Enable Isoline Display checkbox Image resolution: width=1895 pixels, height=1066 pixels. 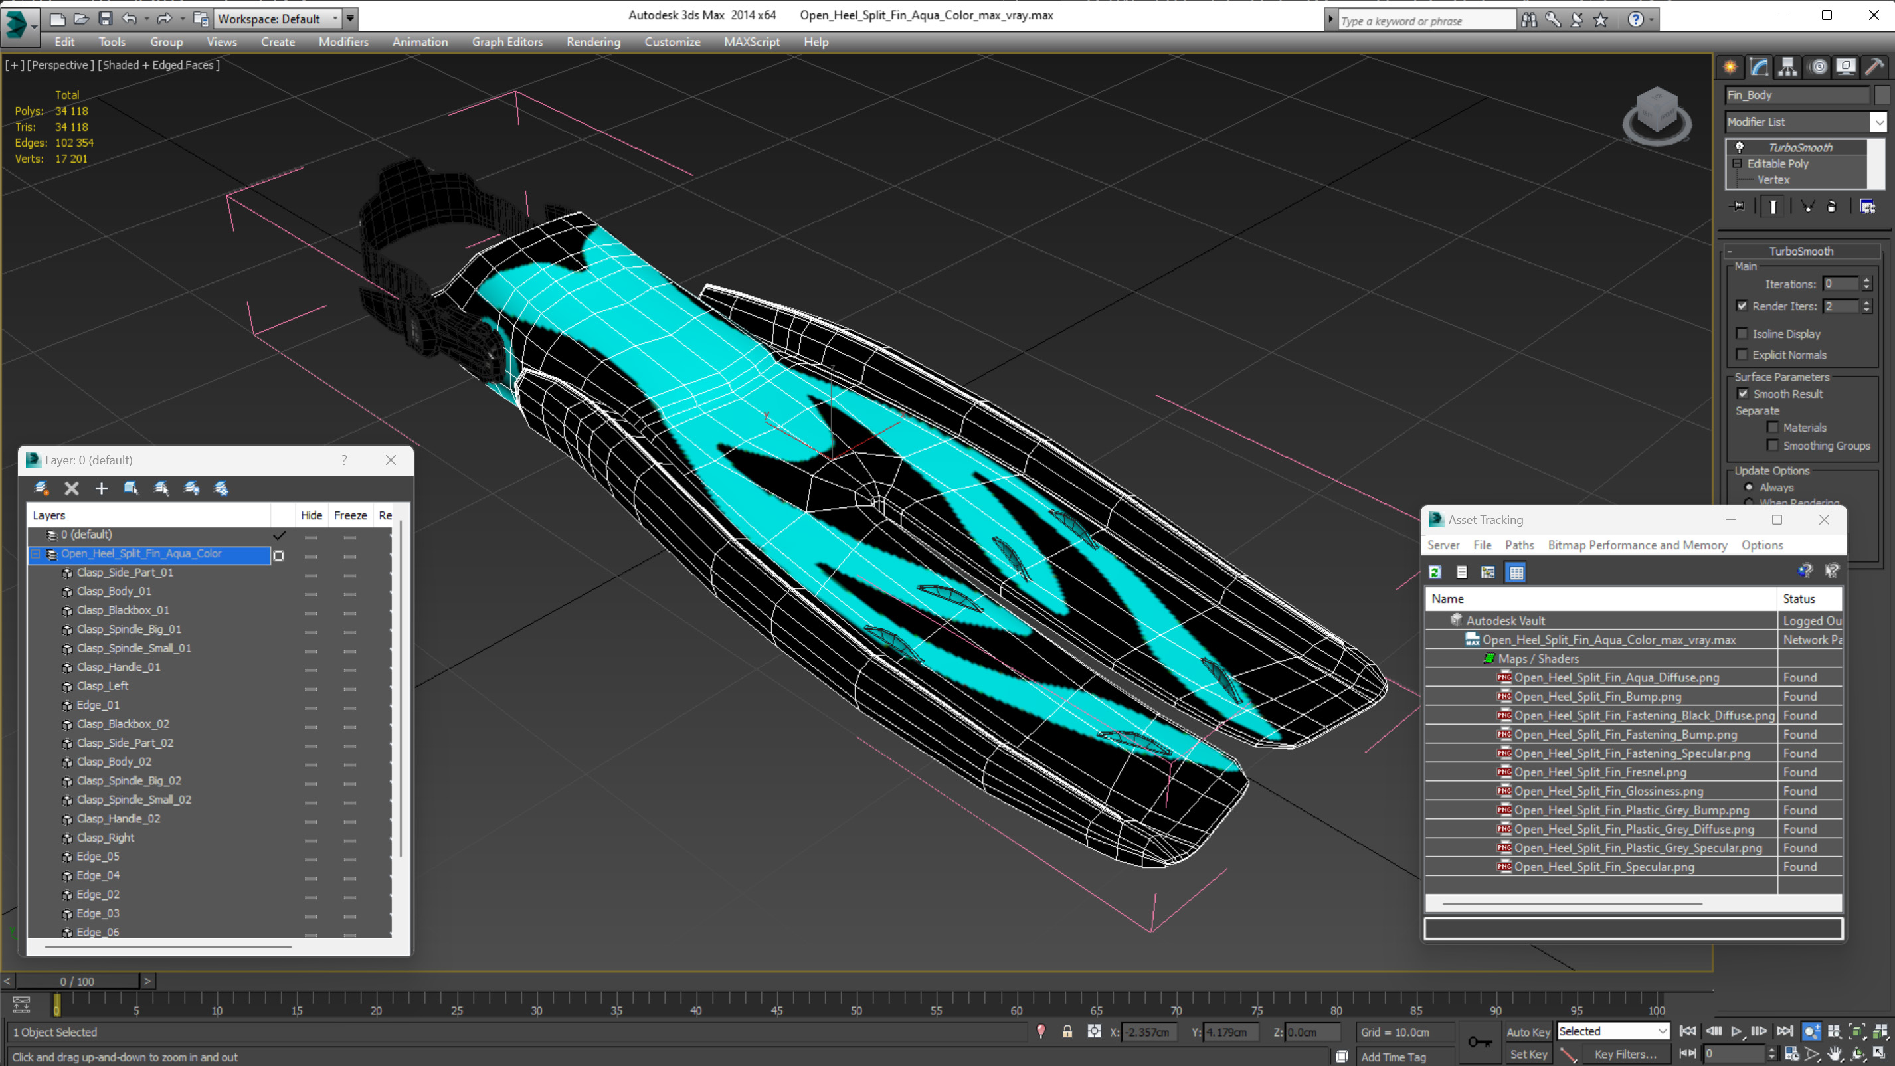click(x=1742, y=333)
